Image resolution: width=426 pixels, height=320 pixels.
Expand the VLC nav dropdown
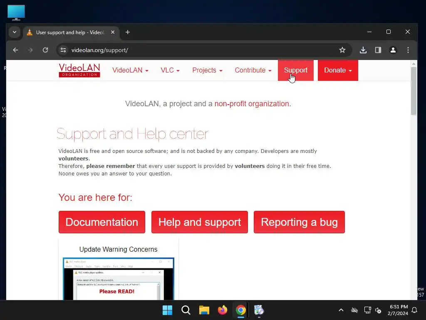point(170,70)
